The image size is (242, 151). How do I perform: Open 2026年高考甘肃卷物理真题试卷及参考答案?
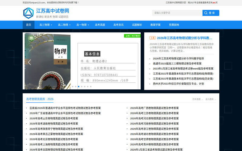[154, 139]
